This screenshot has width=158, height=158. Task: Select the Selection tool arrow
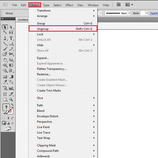point(5,27)
